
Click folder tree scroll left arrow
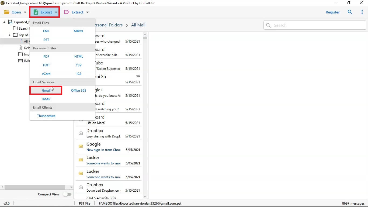(2, 187)
